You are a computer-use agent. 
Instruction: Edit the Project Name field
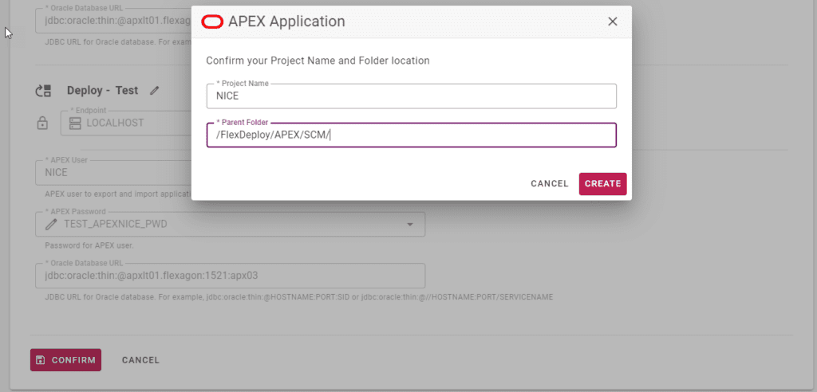pos(411,96)
